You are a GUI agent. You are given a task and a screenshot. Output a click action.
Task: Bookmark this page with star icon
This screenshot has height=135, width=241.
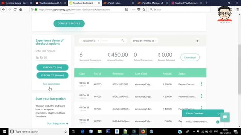point(144,9)
